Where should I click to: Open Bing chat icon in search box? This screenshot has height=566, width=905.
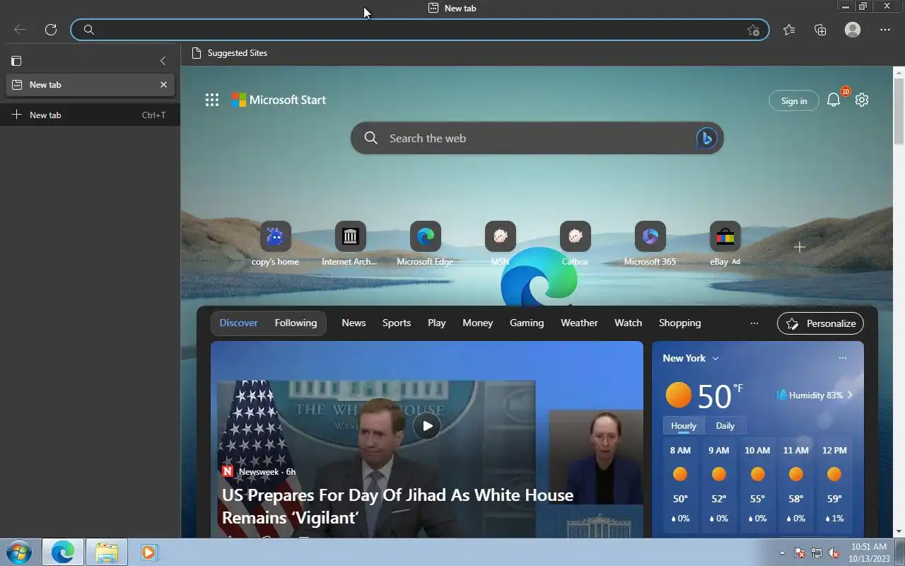706,138
